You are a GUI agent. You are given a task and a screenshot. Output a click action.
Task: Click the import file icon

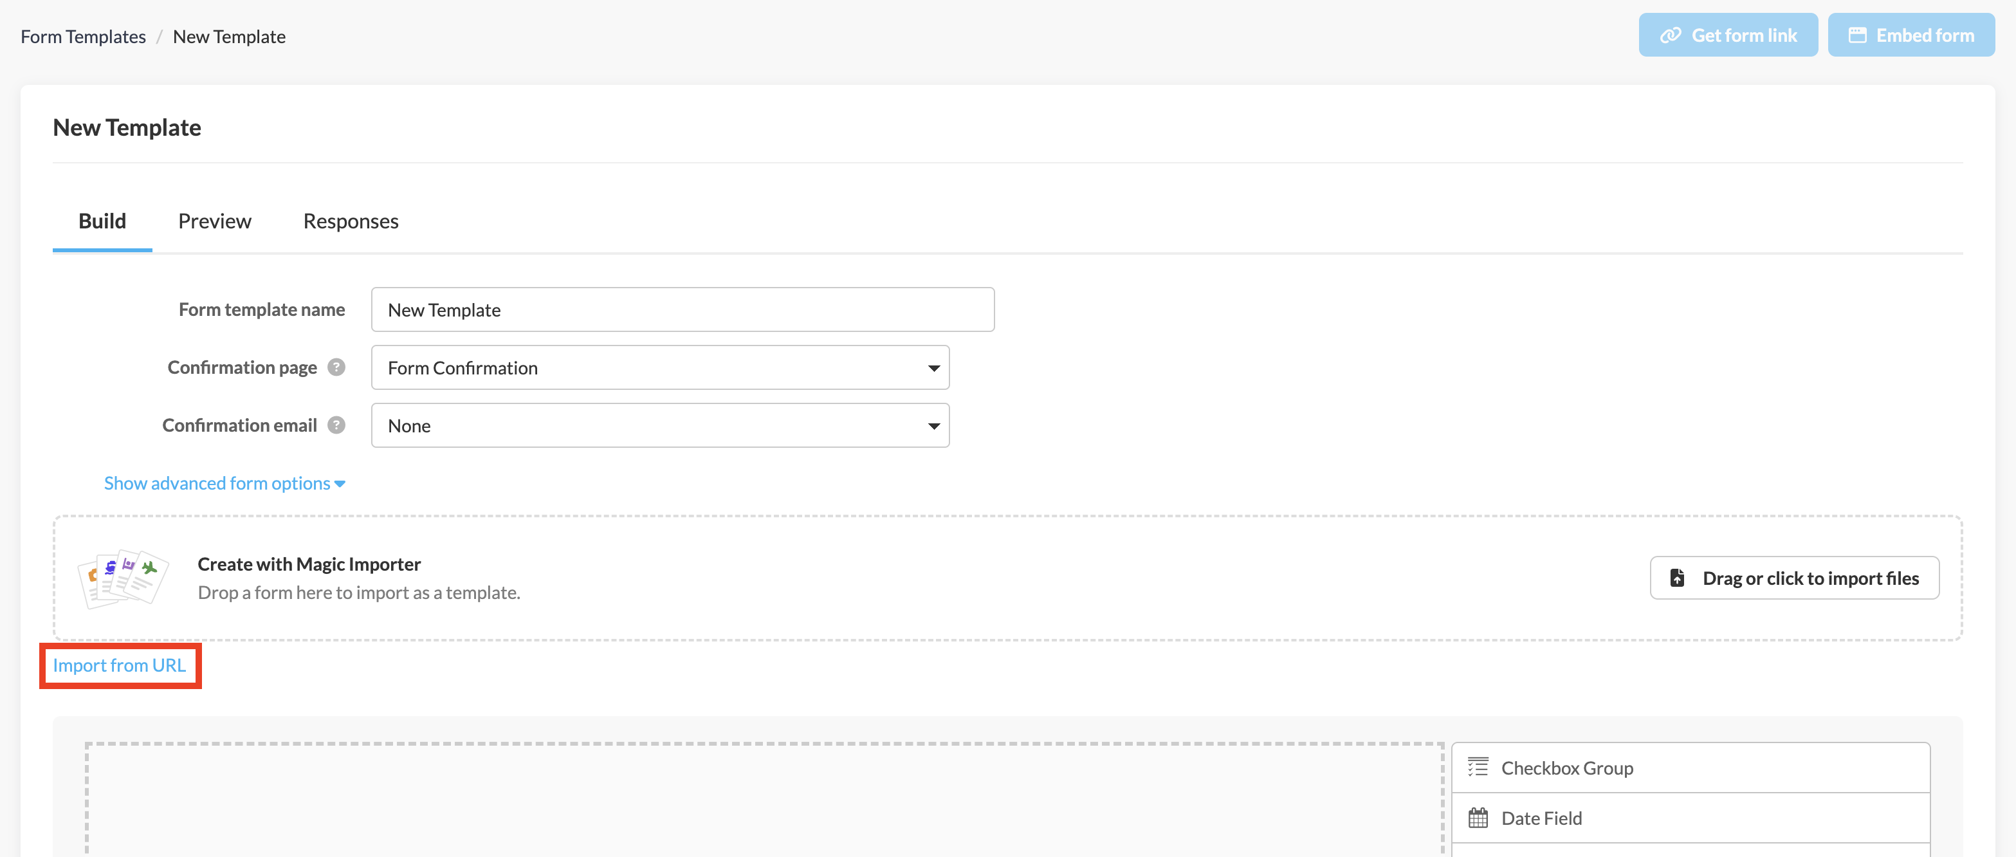coord(1677,578)
